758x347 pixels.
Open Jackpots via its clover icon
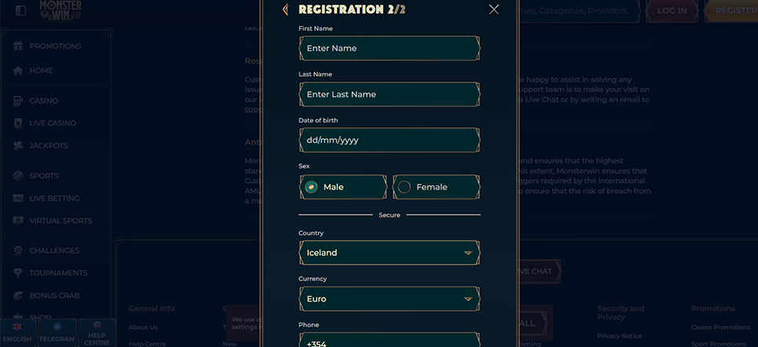click(x=18, y=145)
